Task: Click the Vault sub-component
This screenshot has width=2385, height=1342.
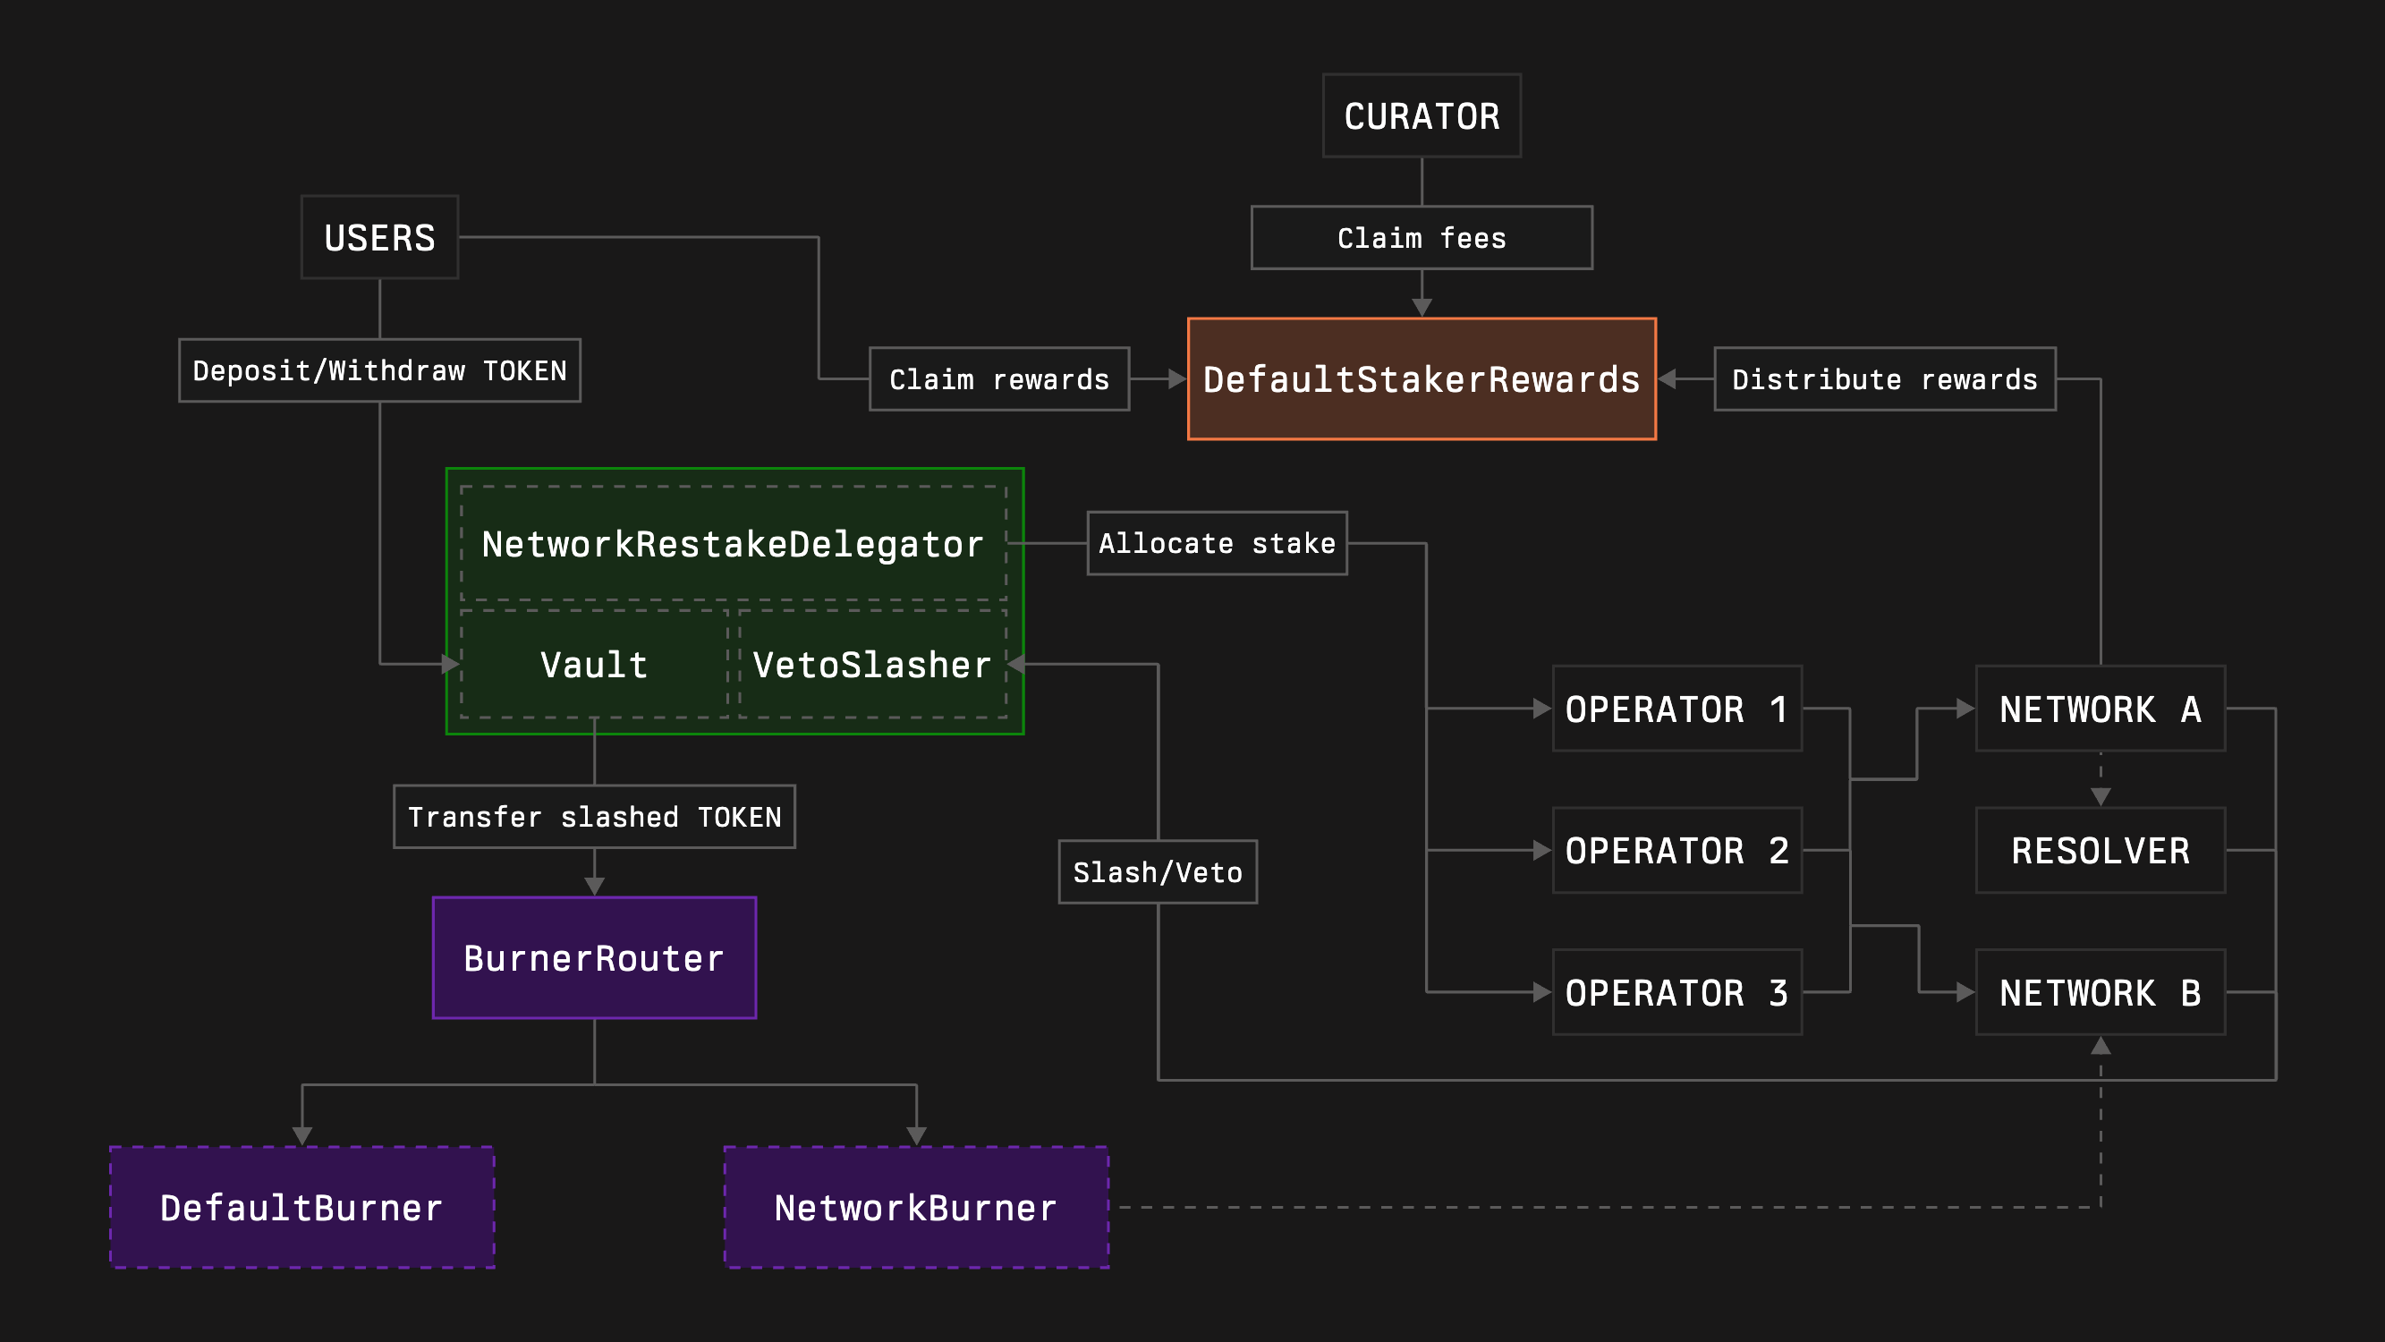Action: [x=593, y=664]
